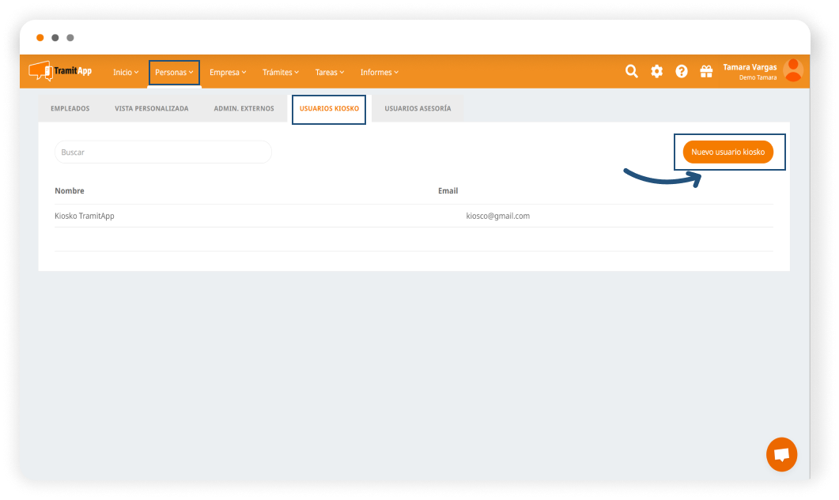Open the Trámites menu

[x=281, y=72]
